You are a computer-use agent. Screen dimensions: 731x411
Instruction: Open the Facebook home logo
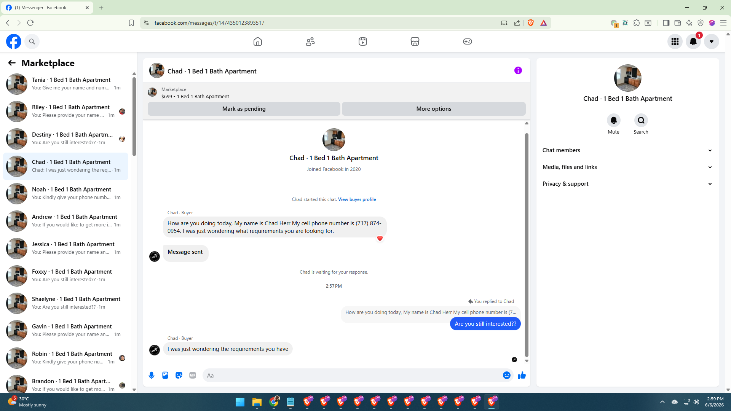[14, 41]
